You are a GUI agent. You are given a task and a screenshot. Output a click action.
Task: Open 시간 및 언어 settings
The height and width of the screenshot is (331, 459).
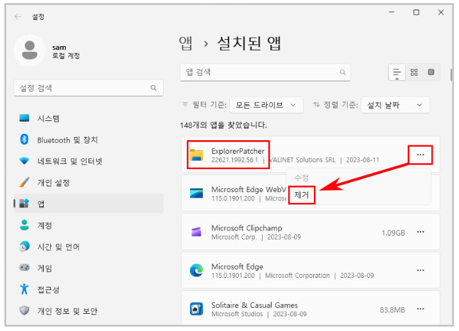[89, 246]
